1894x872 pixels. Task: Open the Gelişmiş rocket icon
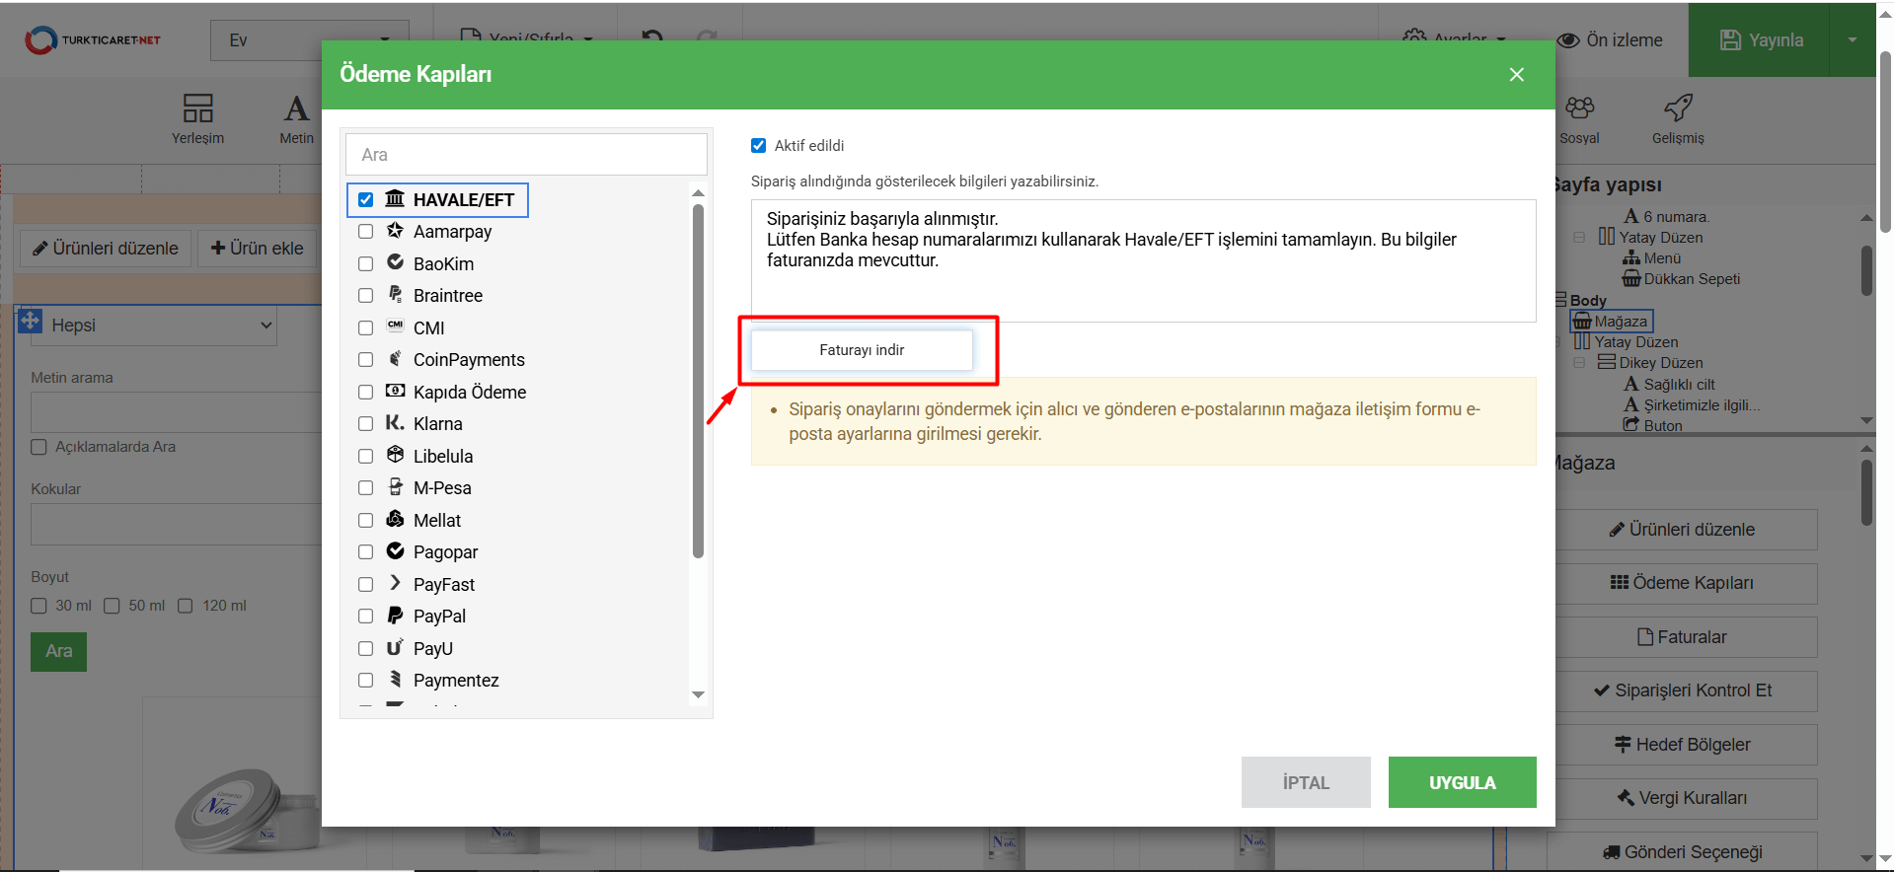(x=1678, y=109)
